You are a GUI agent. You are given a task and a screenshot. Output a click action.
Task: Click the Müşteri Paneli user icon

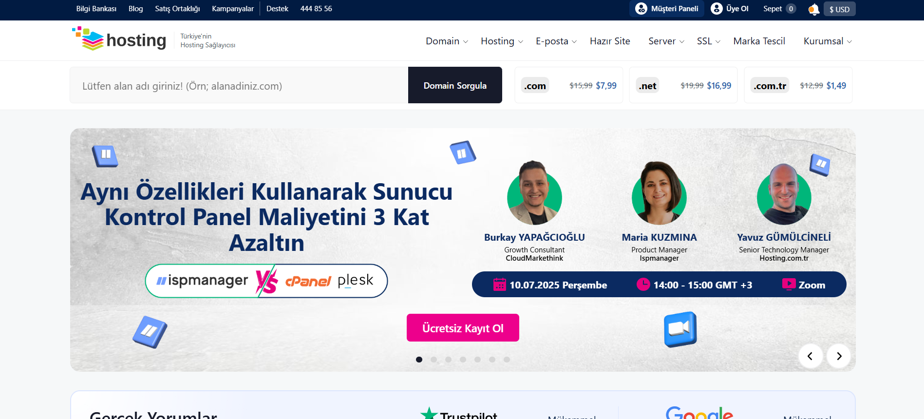tap(641, 9)
